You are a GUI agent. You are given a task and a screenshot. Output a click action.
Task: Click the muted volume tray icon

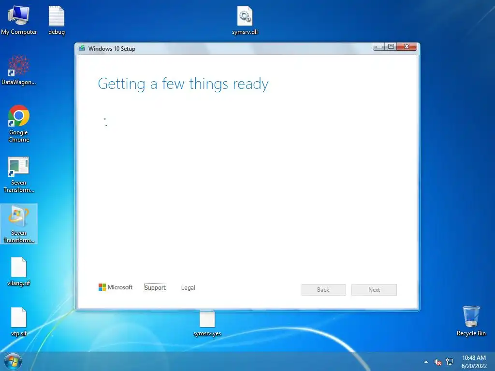[438, 362]
